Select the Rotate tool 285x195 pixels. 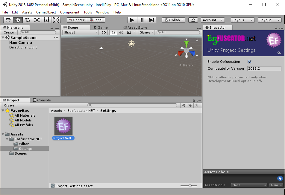pyautogui.click(x=28, y=20)
